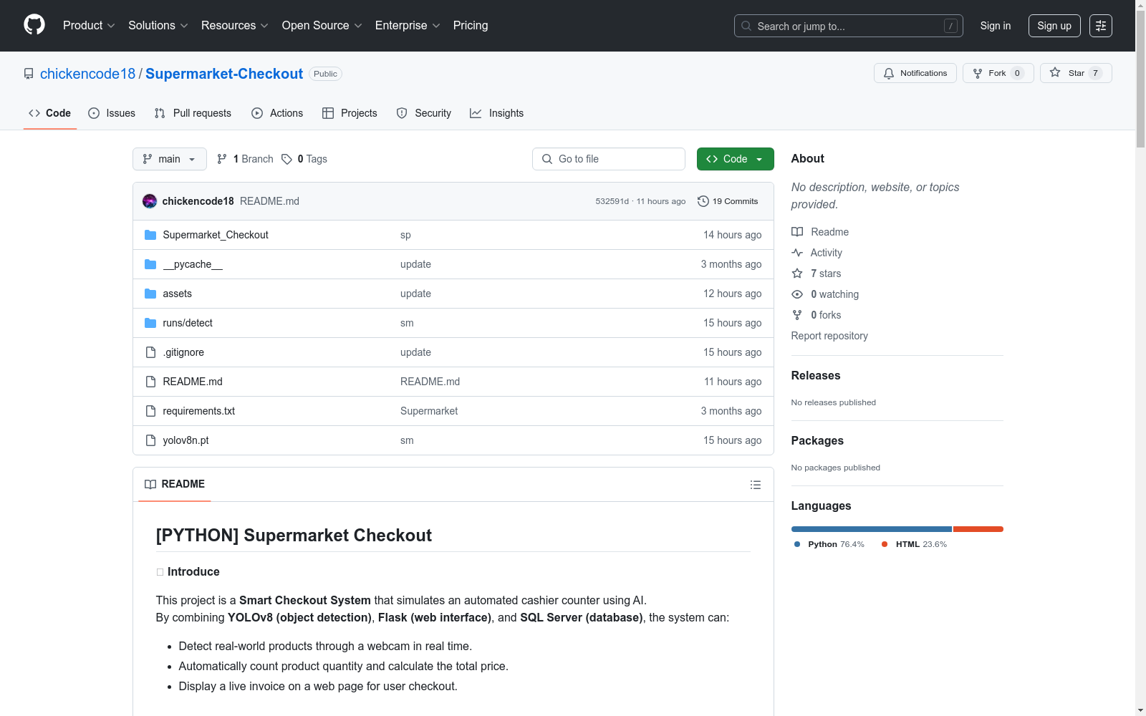The image size is (1146, 716).
Task: Open the yolov8n.pt file
Action: click(x=186, y=440)
